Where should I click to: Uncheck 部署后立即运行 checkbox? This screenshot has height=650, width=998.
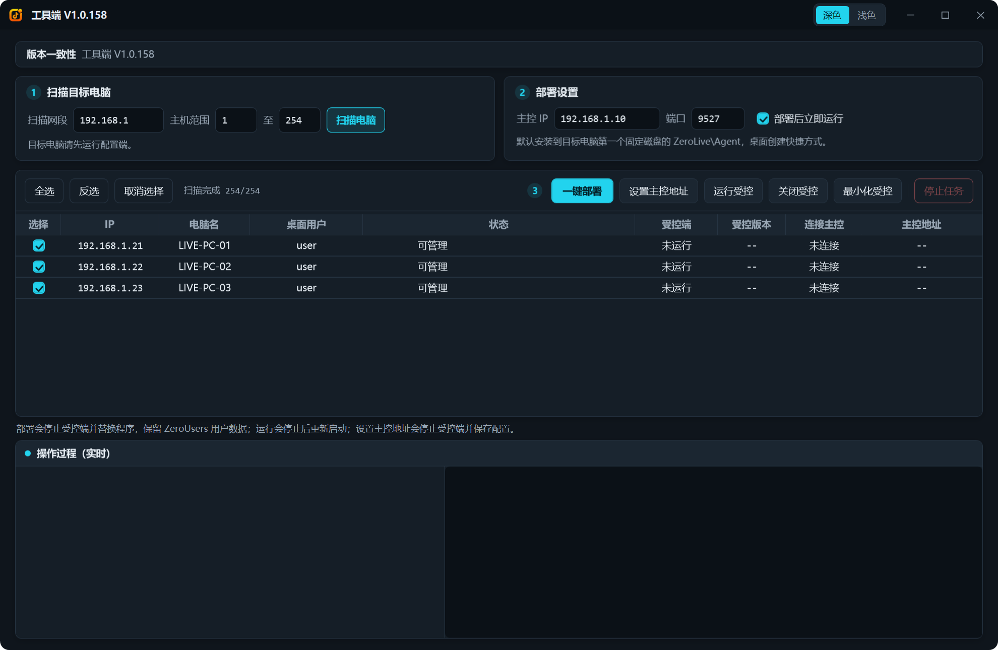tap(763, 118)
